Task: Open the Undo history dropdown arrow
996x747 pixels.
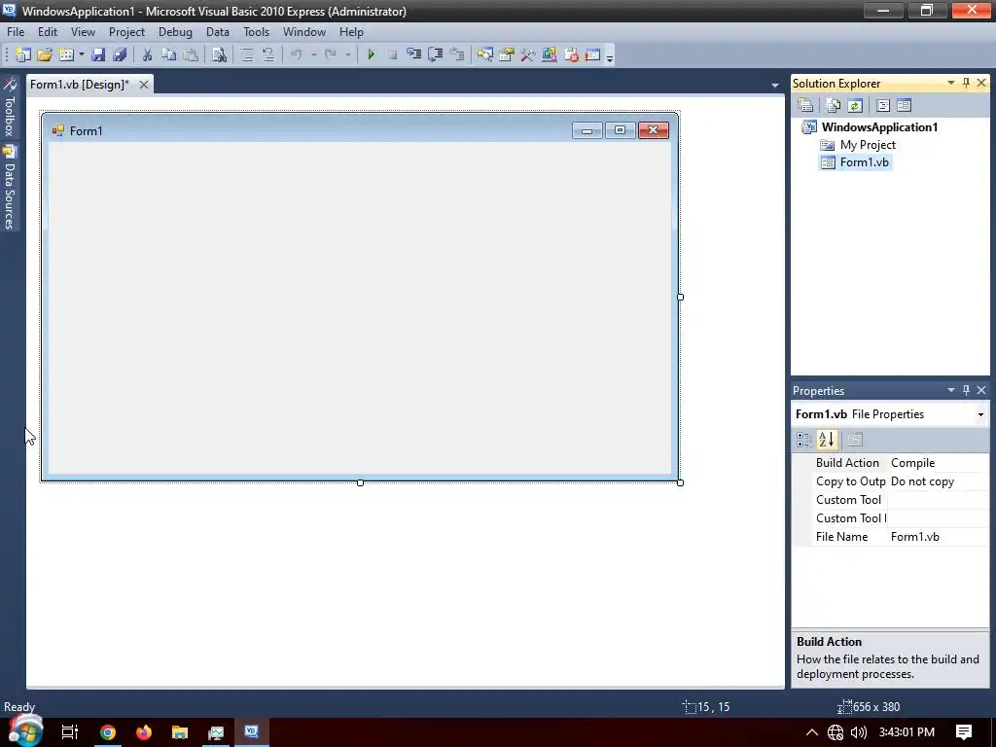Action: click(314, 55)
